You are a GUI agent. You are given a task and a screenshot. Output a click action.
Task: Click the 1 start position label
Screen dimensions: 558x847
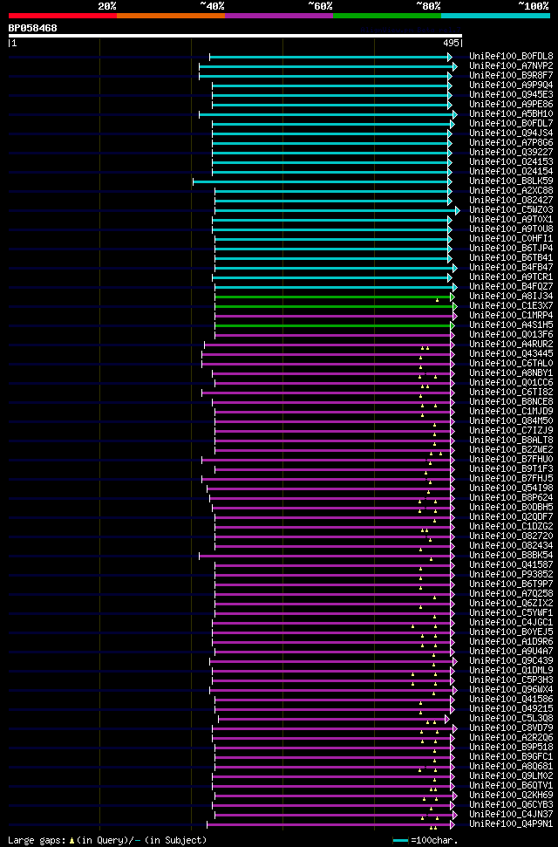[13, 44]
